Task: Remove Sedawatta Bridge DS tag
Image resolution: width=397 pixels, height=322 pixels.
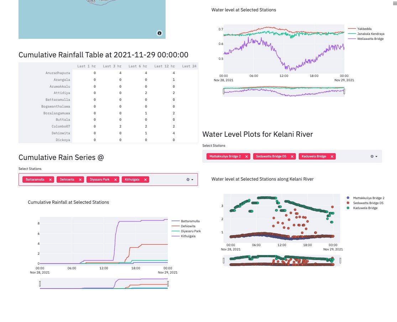Action: 292,156
